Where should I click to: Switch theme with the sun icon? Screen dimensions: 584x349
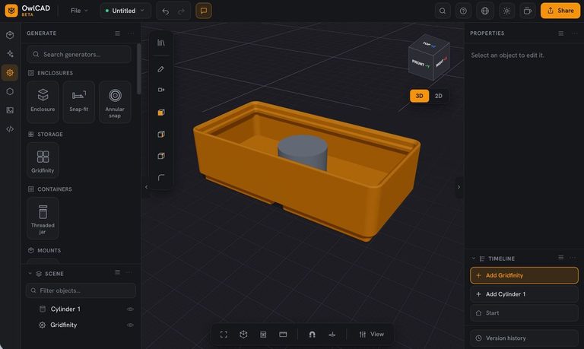506,11
